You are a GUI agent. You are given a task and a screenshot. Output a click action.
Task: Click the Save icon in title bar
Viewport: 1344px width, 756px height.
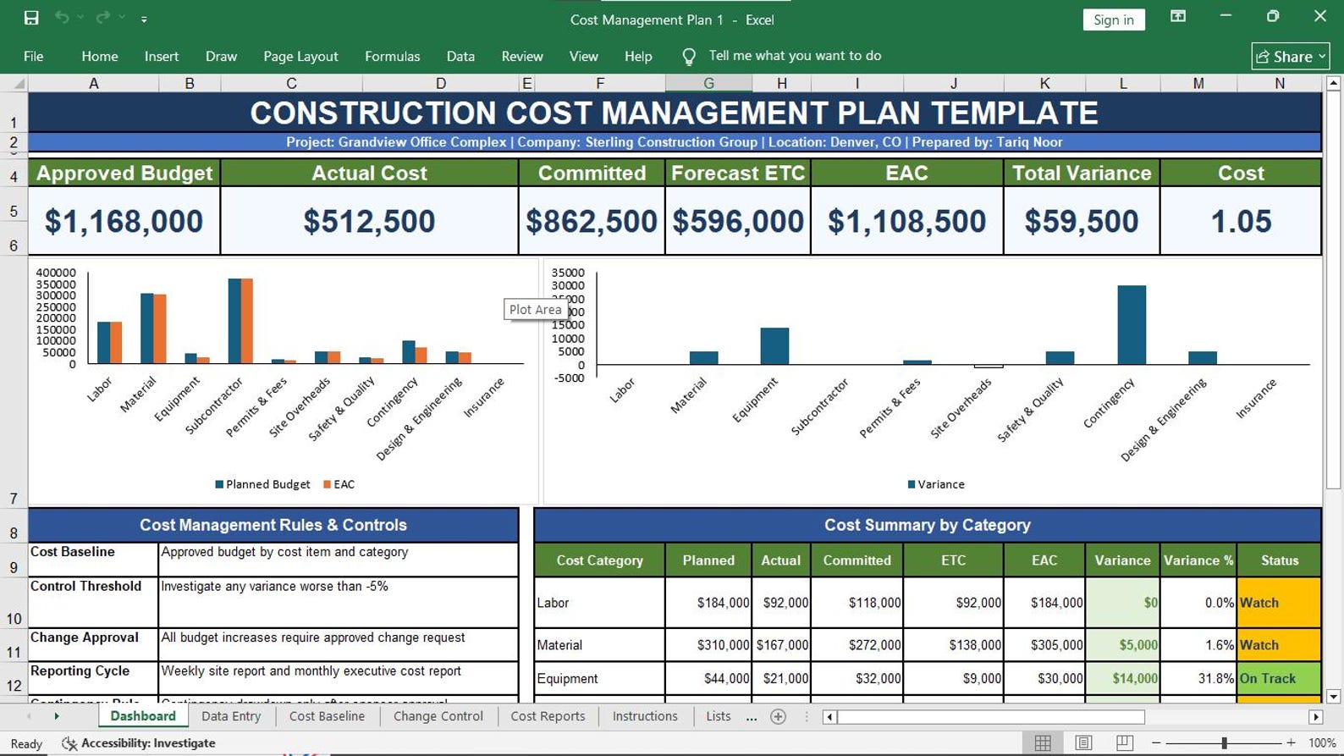[x=31, y=18]
